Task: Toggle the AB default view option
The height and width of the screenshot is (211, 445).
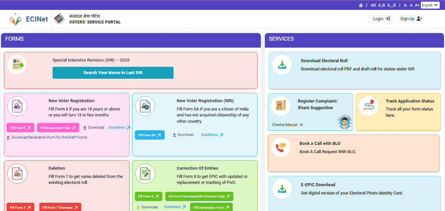Action: (373, 5)
